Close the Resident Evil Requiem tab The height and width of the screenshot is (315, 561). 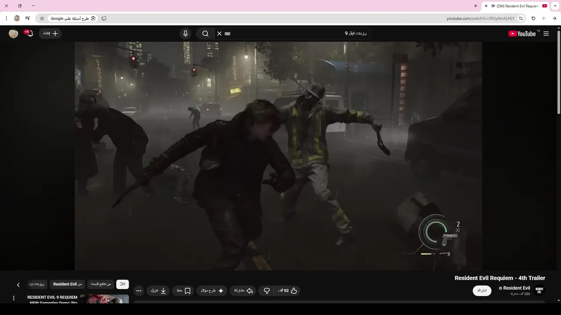pos(486,6)
